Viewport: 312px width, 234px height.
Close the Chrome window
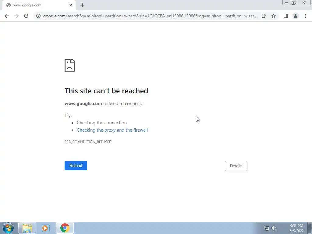click(x=304, y=3)
